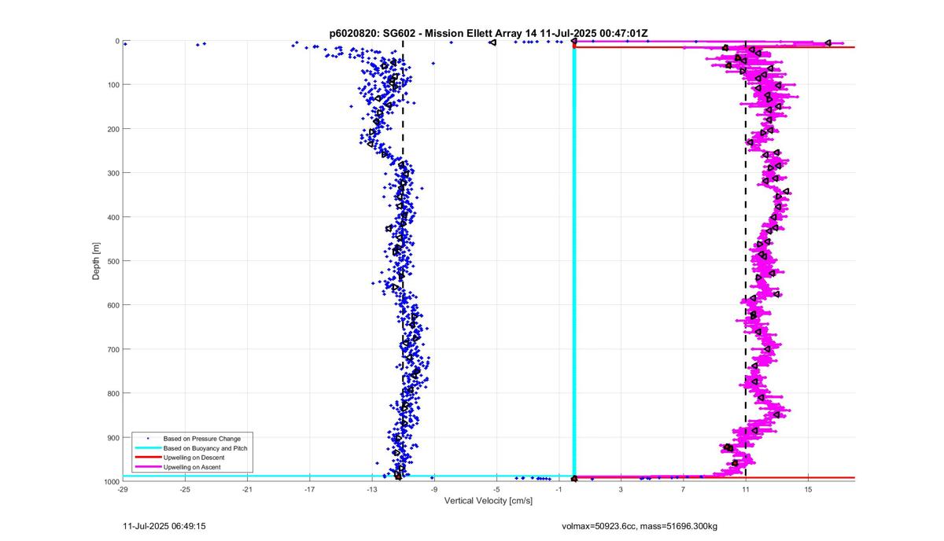Click the depth tick label '0'
The image size is (944, 541).
117,41
